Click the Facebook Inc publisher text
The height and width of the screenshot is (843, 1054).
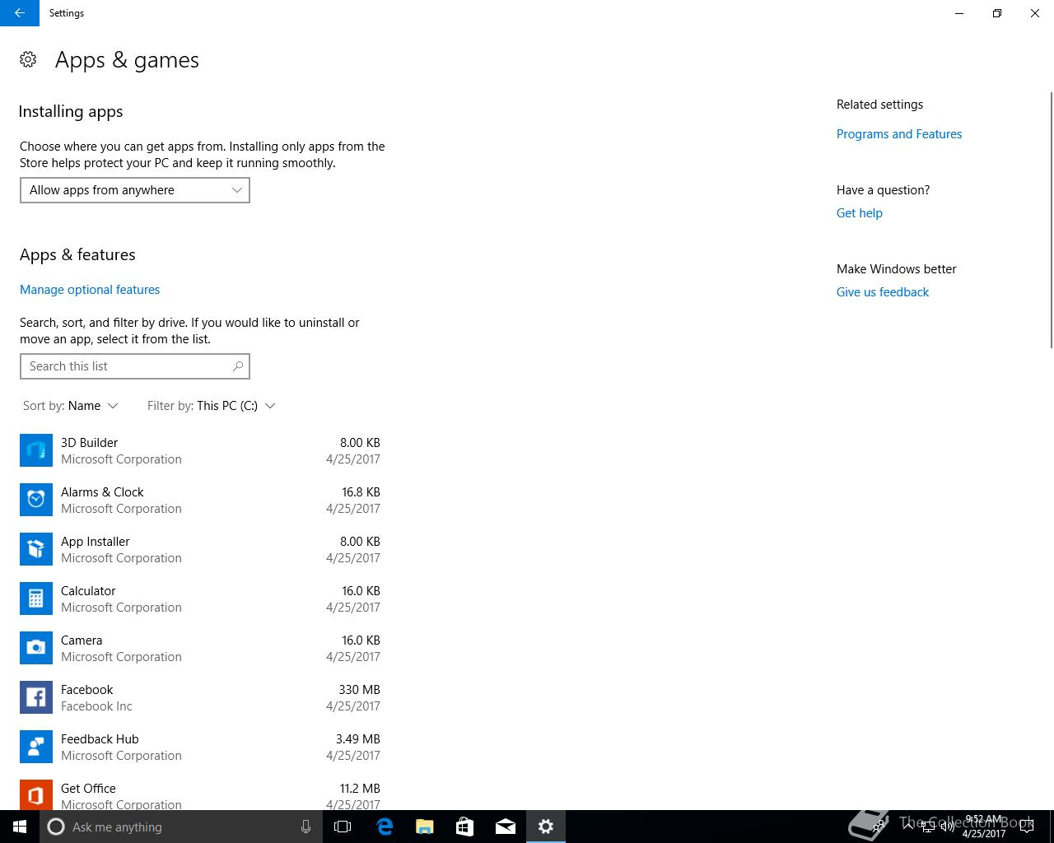coord(96,706)
